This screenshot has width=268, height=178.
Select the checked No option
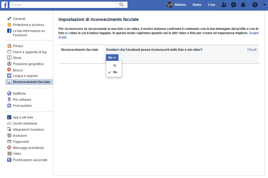tap(115, 72)
